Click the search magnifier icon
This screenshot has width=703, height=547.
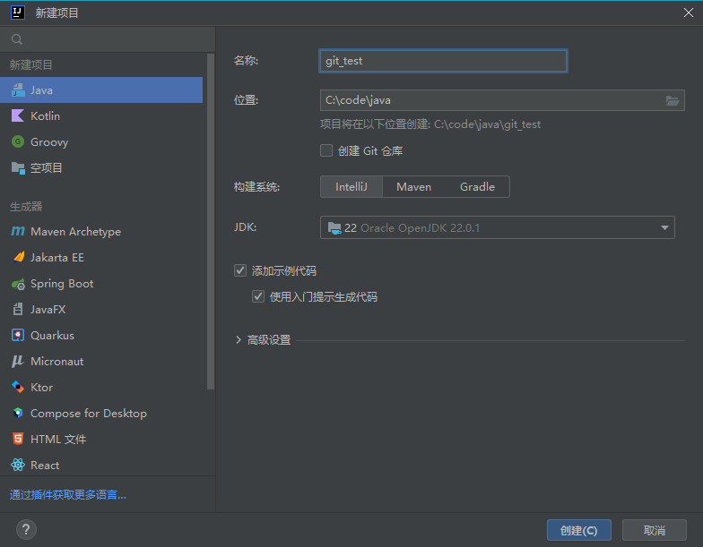click(x=16, y=39)
